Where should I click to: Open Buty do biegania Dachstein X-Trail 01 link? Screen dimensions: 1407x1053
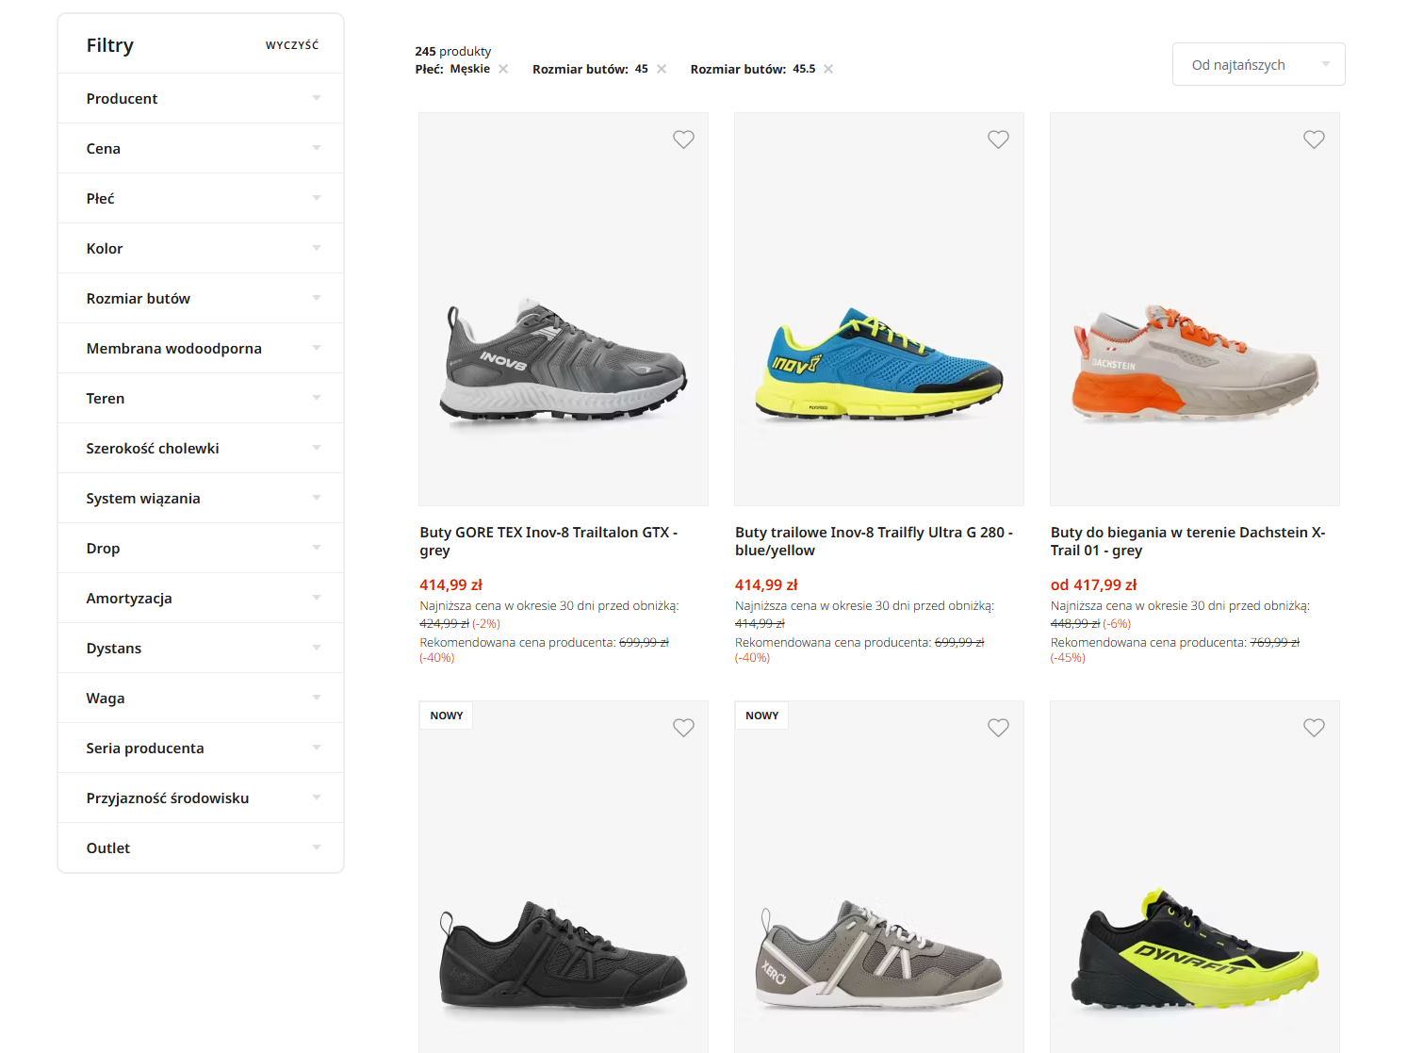(1187, 541)
